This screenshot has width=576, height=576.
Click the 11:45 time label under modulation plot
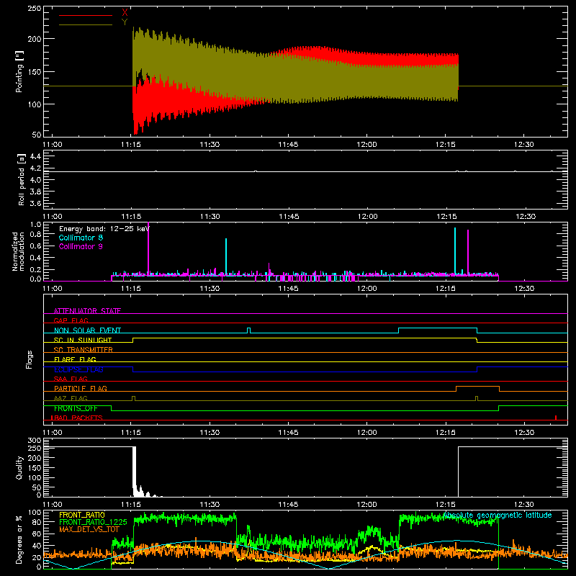[x=289, y=289]
